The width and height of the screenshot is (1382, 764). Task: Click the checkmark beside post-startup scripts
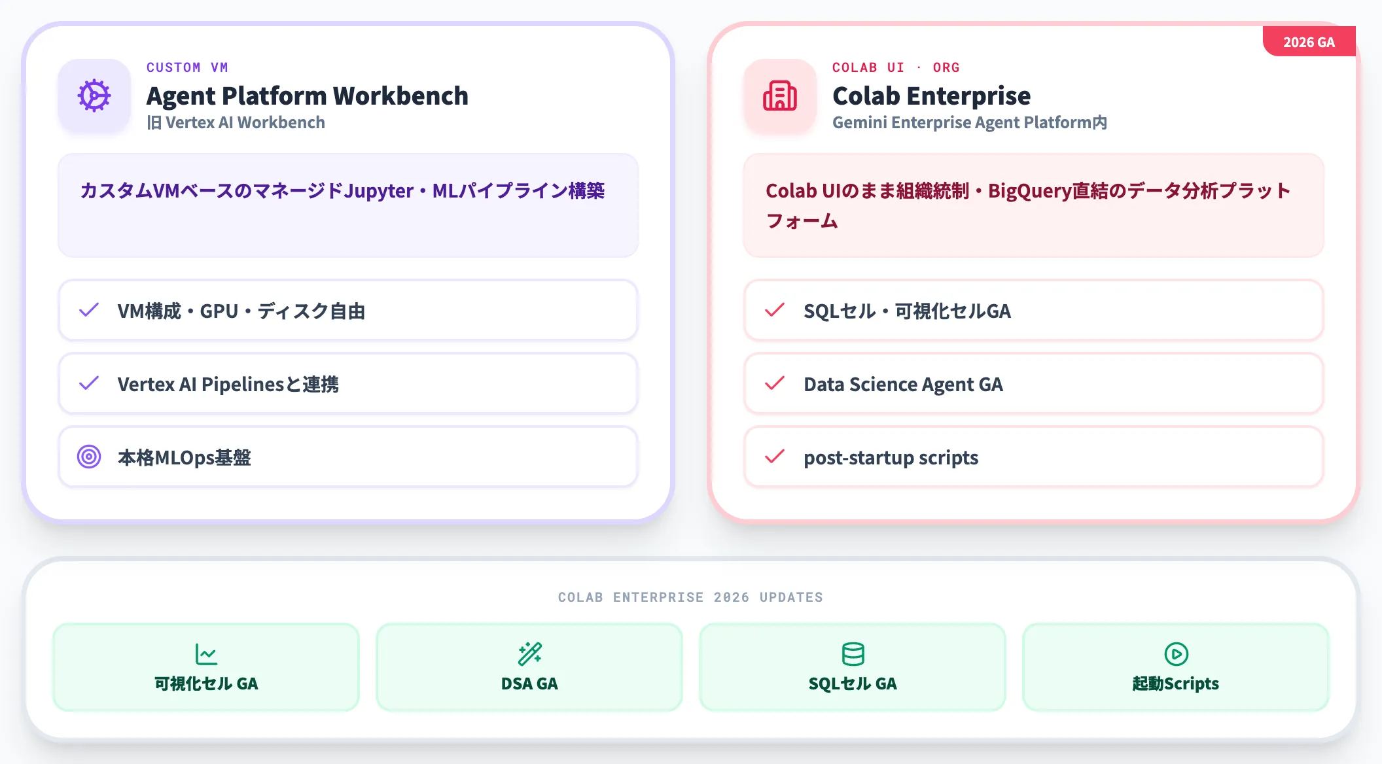pyautogui.click(x=775, y=457)
